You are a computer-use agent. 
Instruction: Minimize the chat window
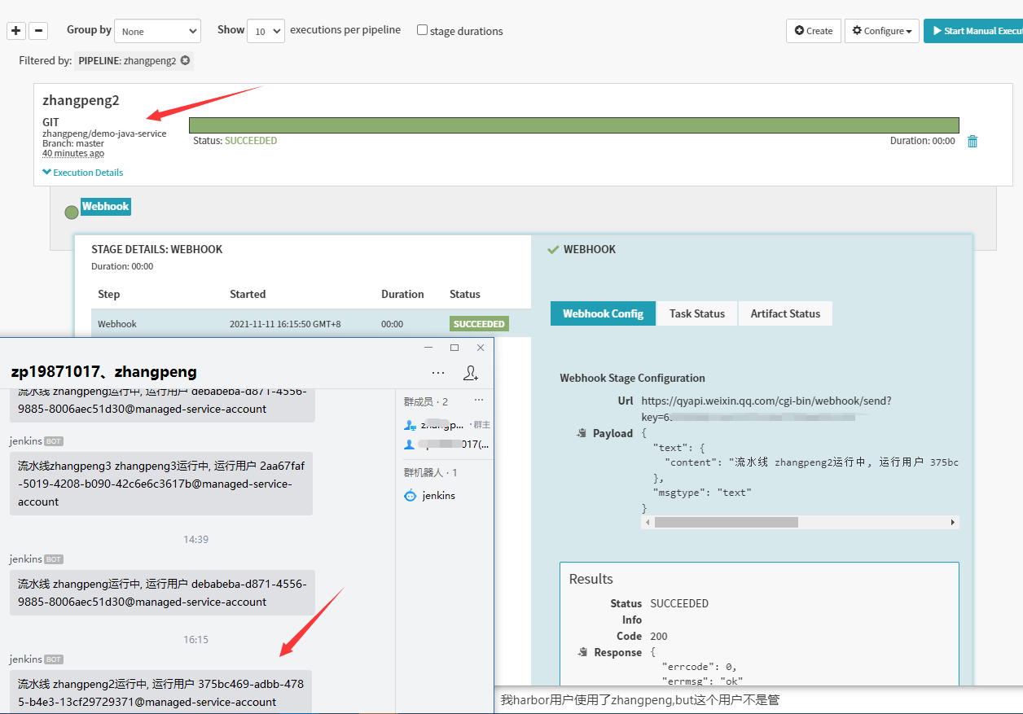click(429, 348)
